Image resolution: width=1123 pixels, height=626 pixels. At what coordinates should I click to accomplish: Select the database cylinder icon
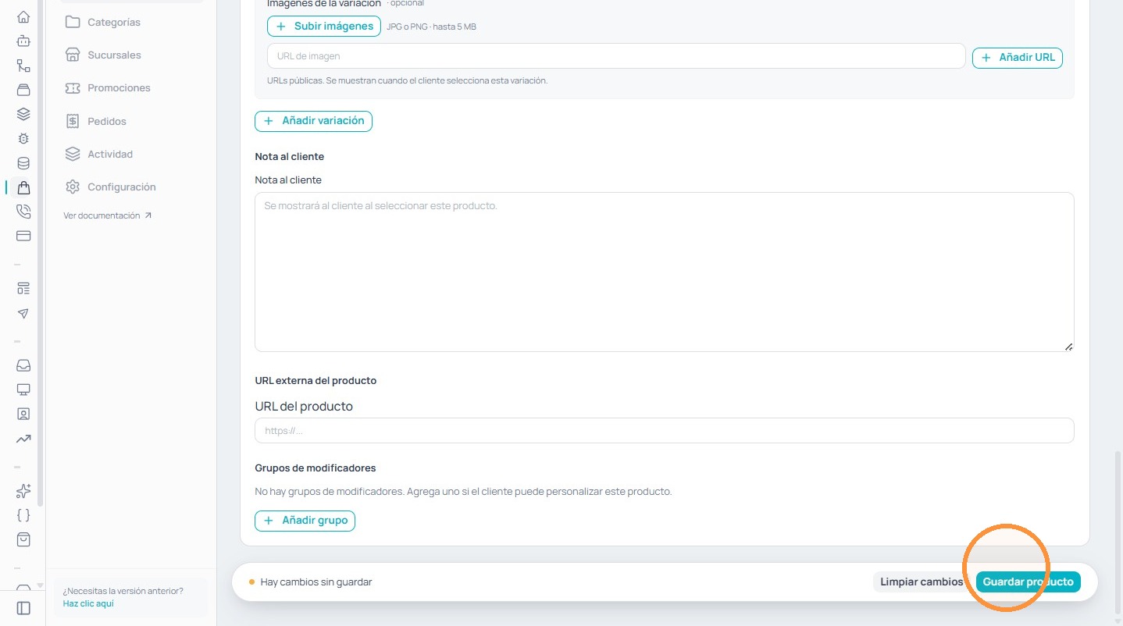(x=23, y=163)
